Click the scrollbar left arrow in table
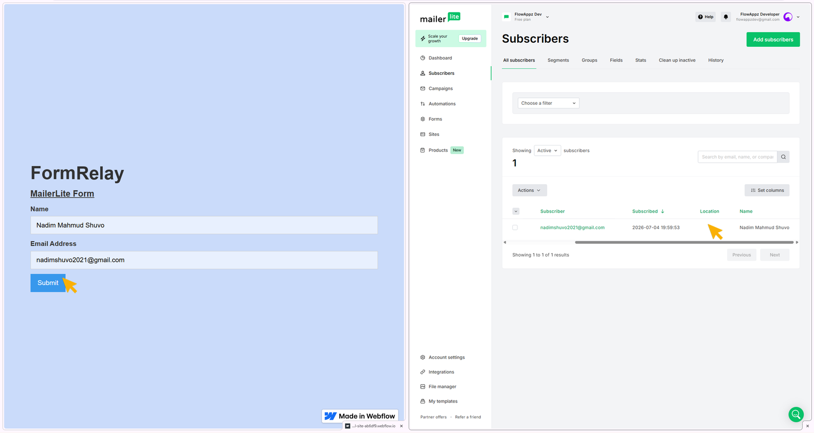The image size is (814, 433). tap(505, 242)
